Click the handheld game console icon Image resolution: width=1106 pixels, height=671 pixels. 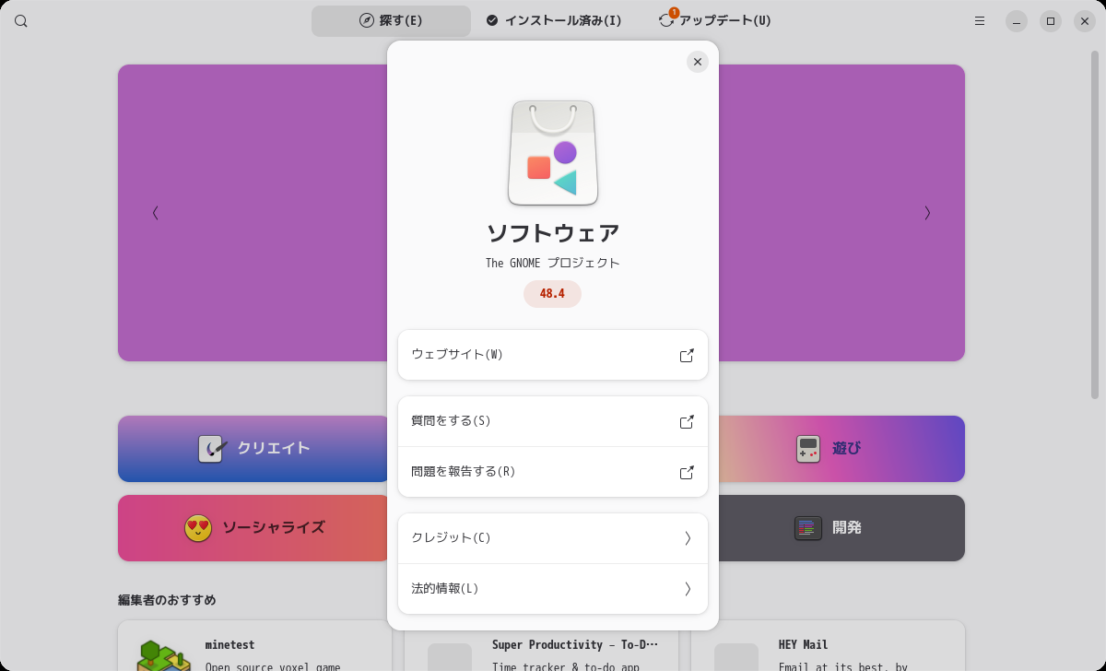point(808,449)
